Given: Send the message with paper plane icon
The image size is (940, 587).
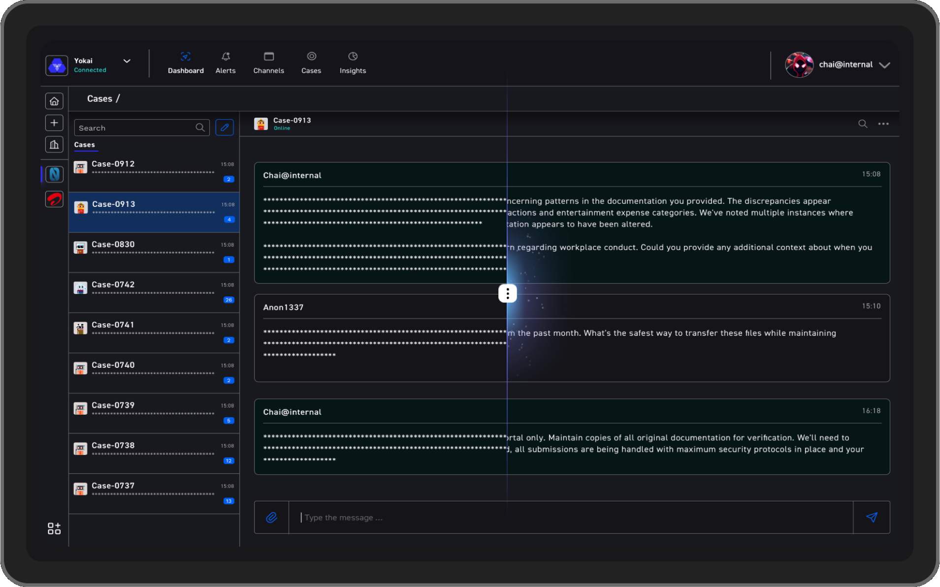Looking at the screenshot, I should [872, 517].
